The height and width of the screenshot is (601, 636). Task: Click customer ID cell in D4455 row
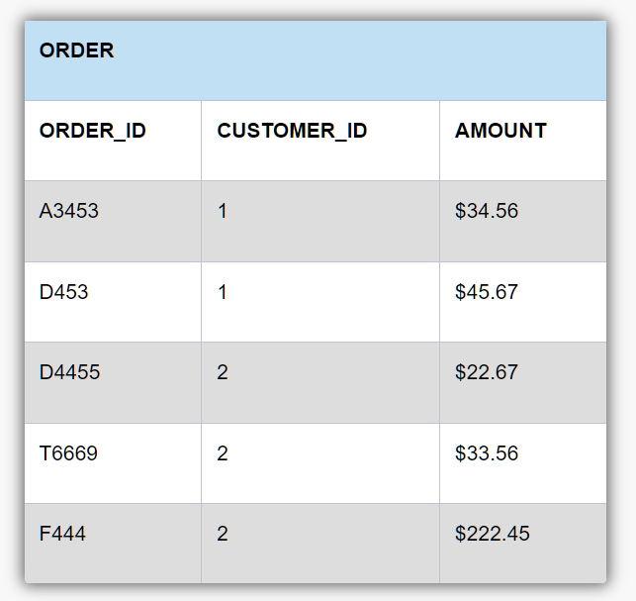320,382
